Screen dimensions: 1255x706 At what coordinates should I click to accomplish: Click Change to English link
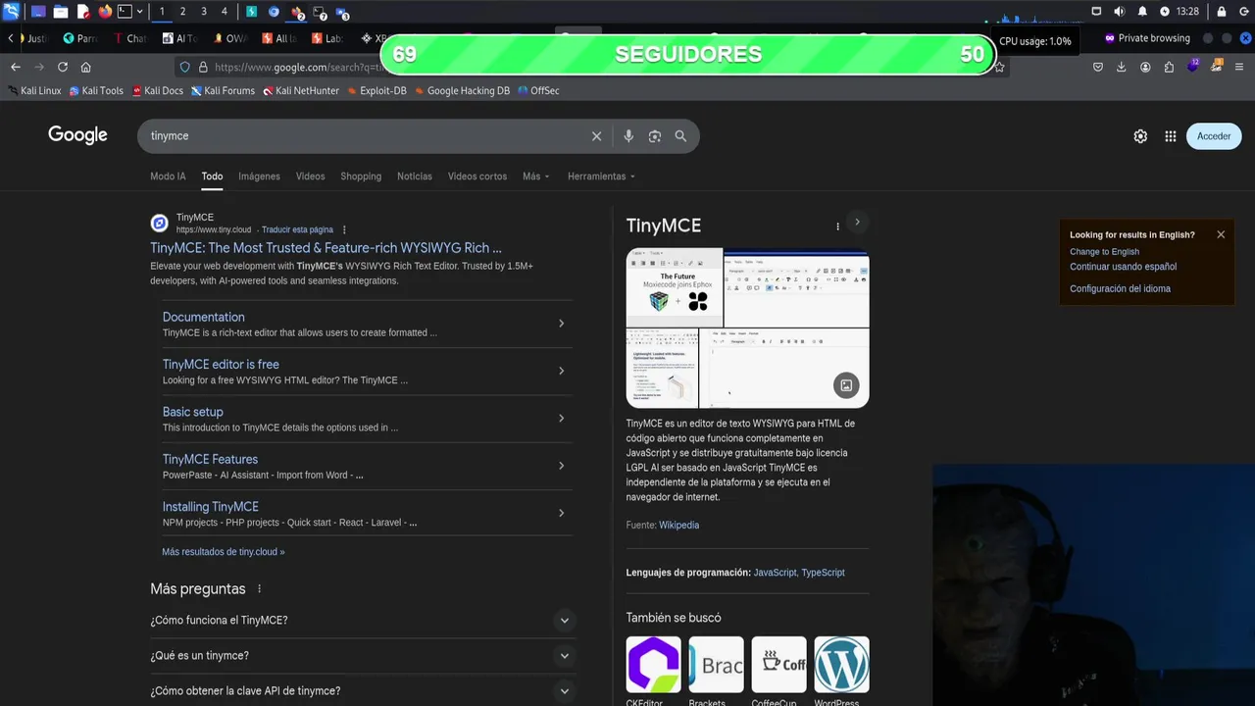1104,252
